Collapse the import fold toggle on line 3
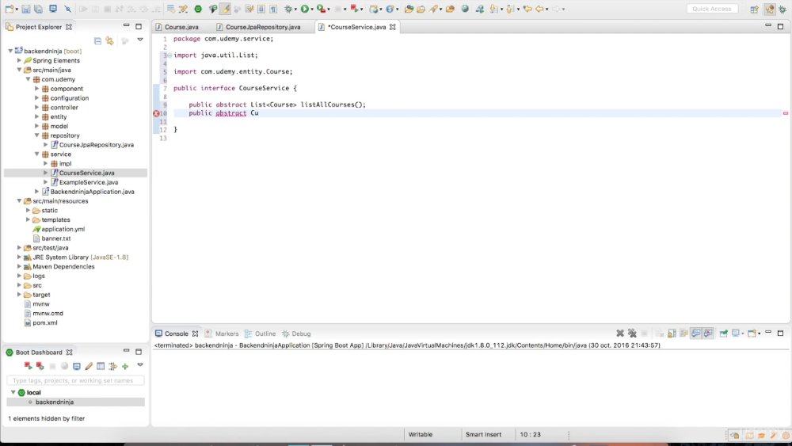This screenshot has width=792, height=446. 169,55
